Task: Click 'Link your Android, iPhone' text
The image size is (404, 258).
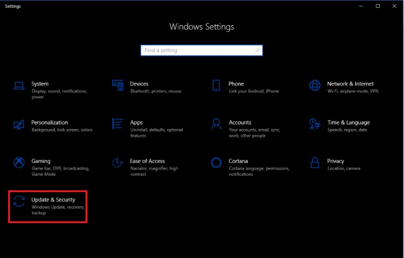Action: click(x=254, y=91)
